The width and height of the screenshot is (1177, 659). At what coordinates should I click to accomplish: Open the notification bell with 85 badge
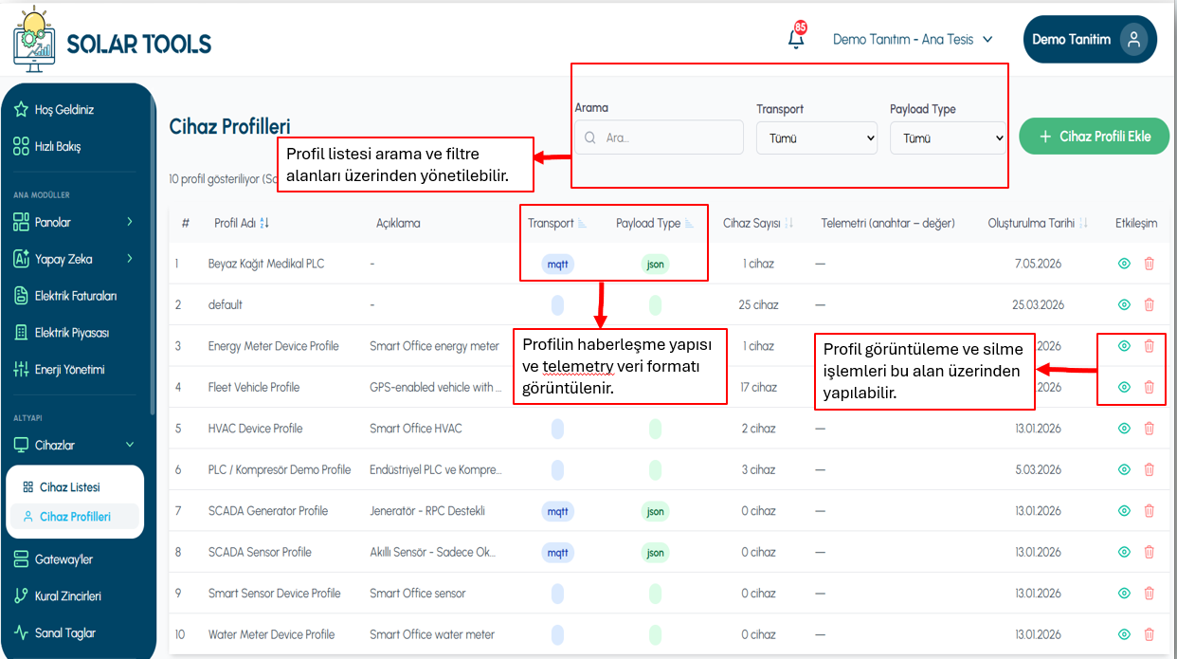(x=796, y=39)
